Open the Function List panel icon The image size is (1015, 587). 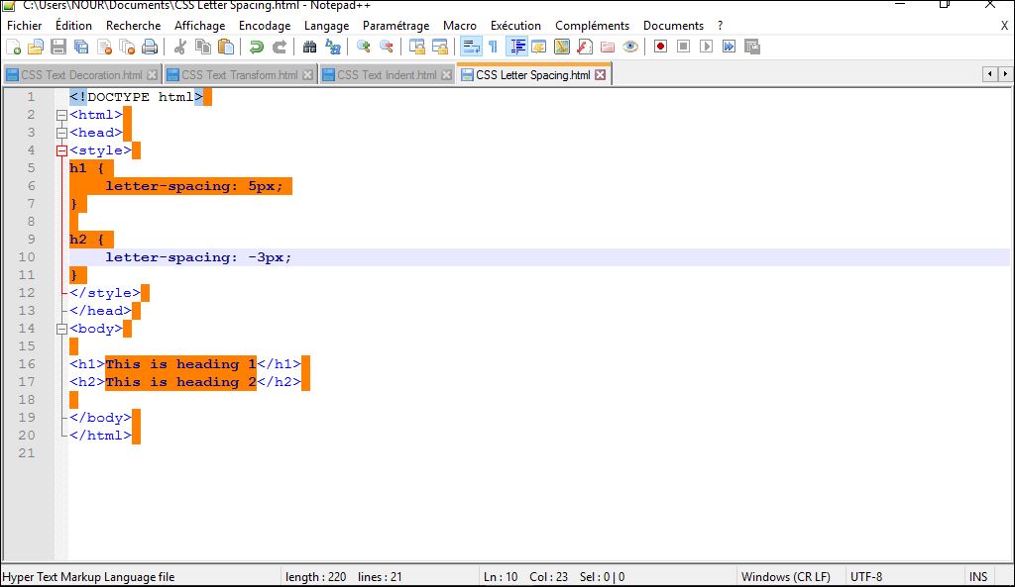[585, 47]
